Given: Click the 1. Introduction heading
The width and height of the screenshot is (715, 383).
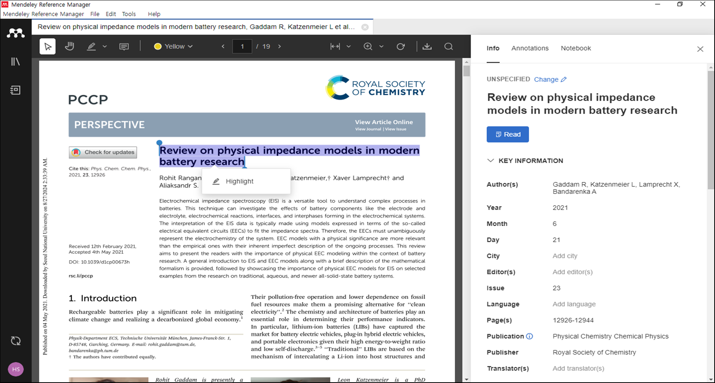Looking at the screenshot, I should [102, 298].
